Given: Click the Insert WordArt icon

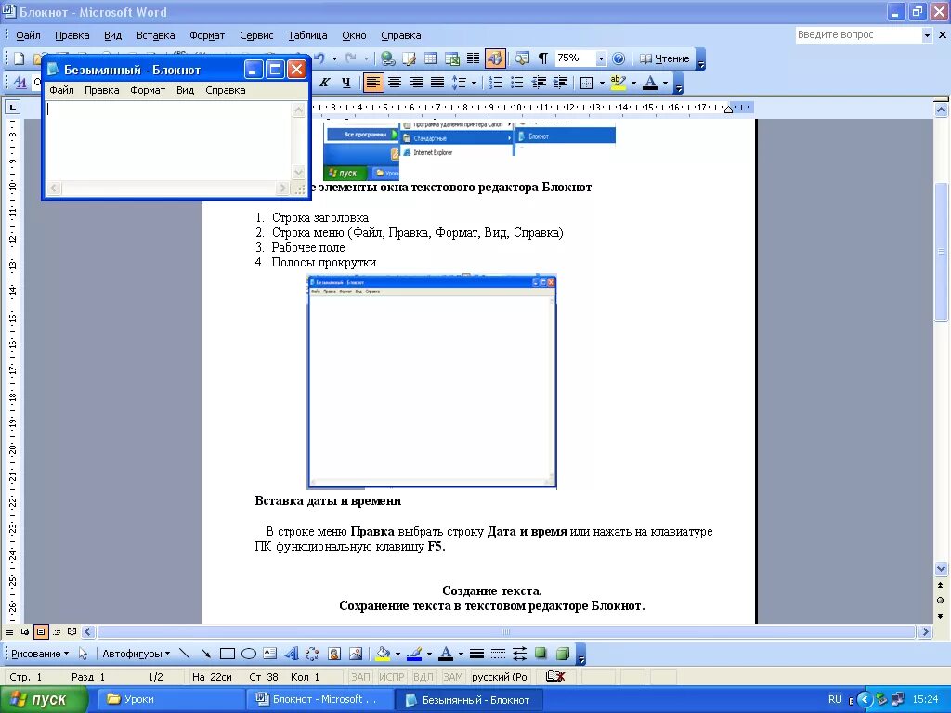Looking at the screenshot, I should 291,654.
